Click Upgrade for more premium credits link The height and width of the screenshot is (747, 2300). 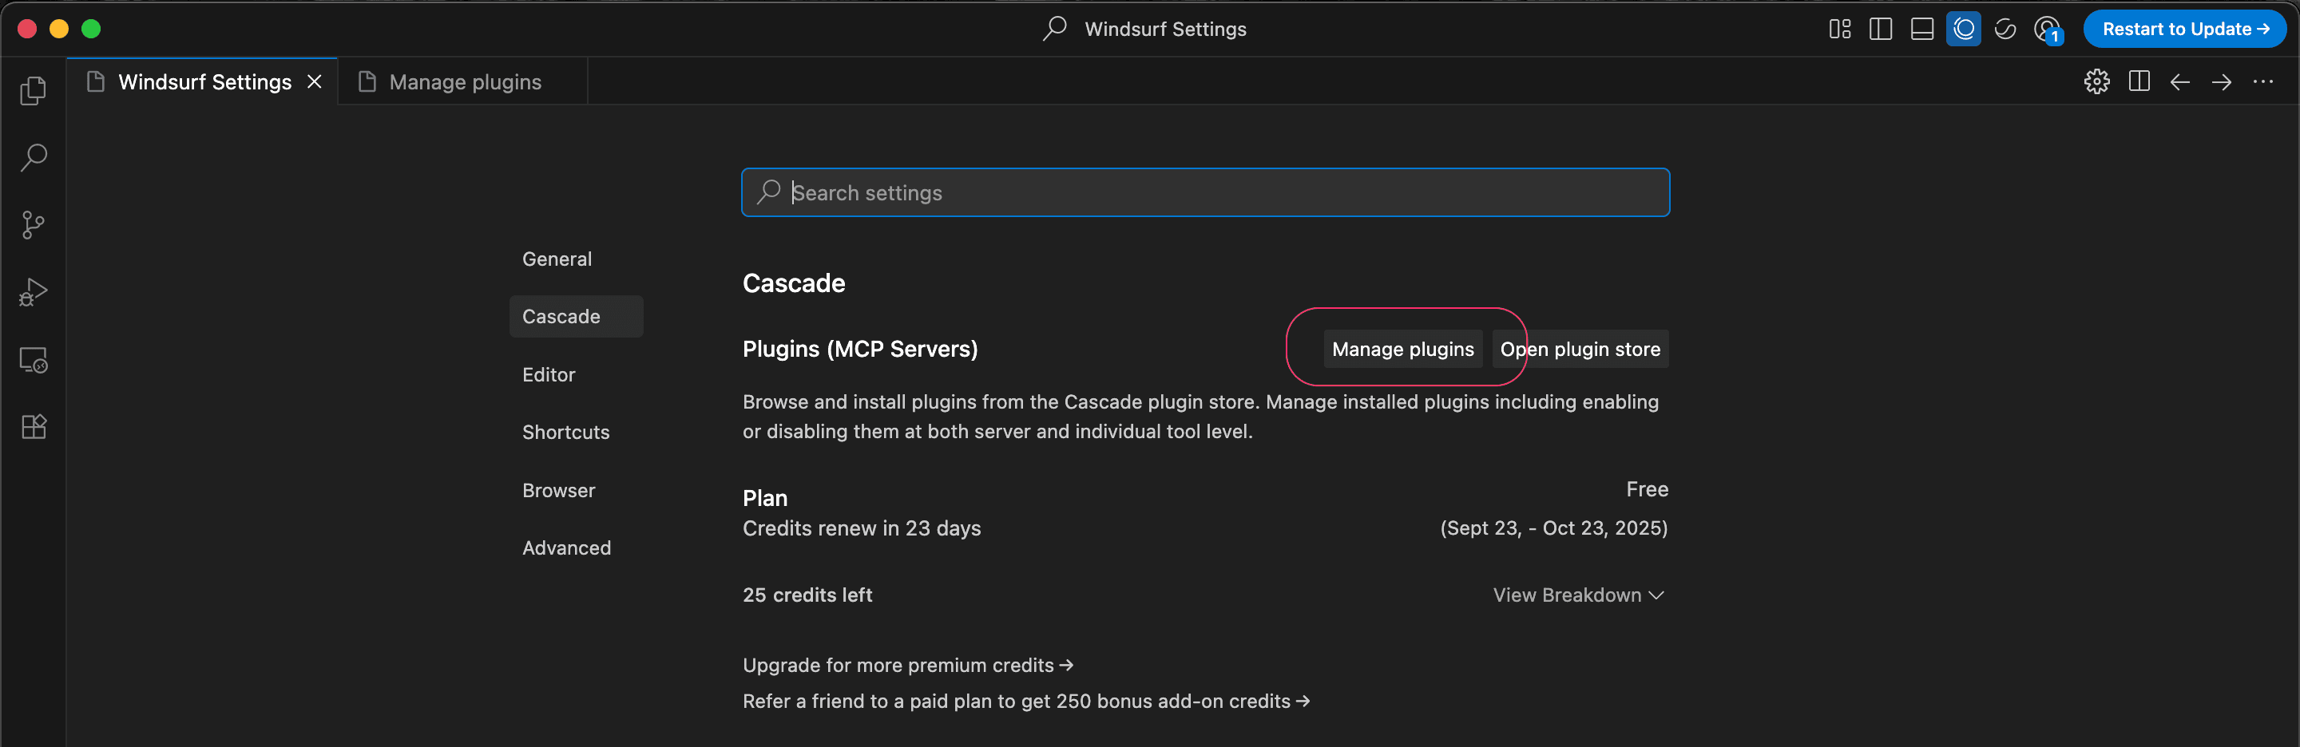[907, 665]
